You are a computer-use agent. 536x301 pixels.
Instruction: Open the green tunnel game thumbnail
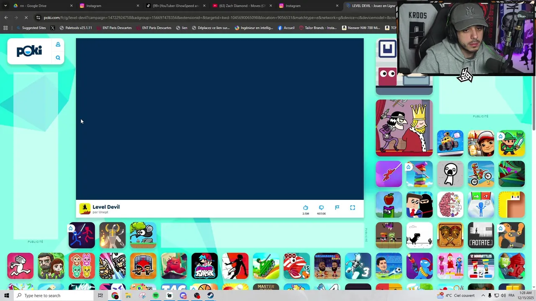tap(512, 174)
